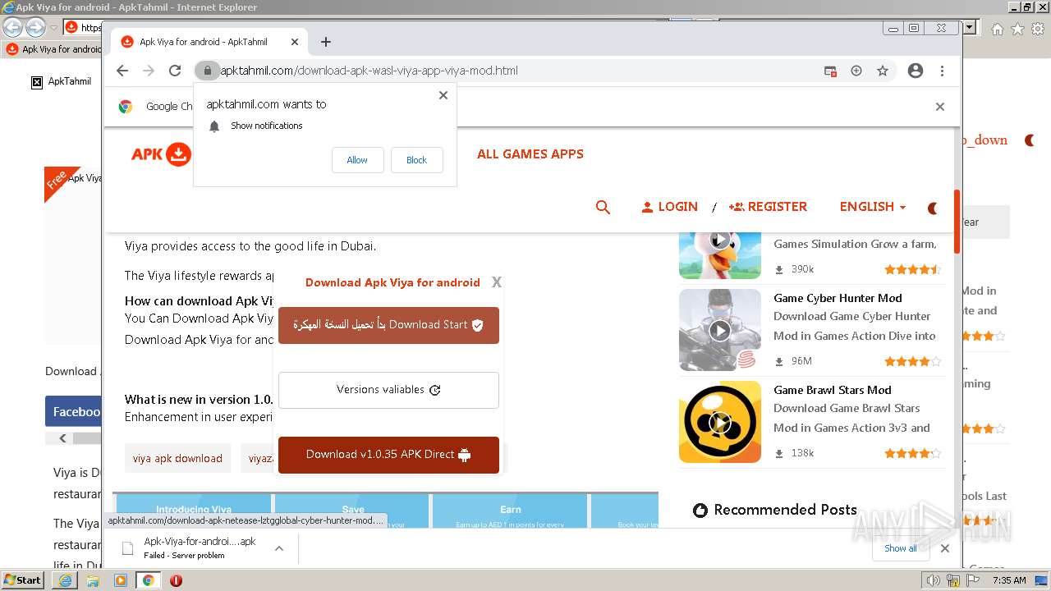
Task: Toggle dark mode moon in Internet Explorer page
Action: [x=1030, y=140]
